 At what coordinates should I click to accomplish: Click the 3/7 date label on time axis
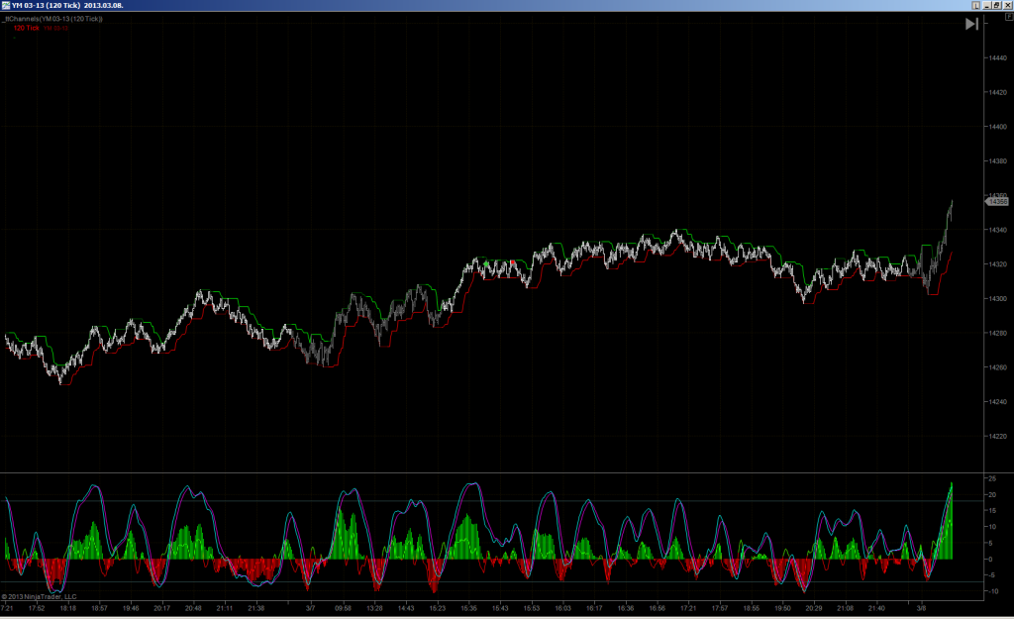(310, 608)
